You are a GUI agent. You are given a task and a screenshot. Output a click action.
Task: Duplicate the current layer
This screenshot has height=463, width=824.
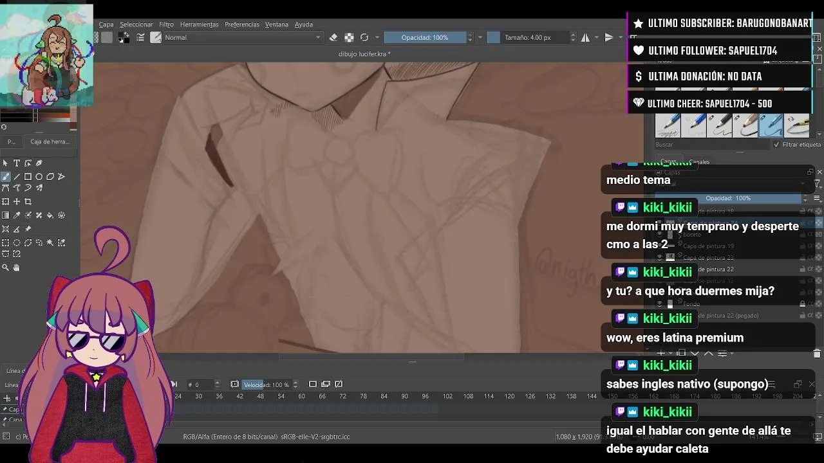point(681,354)
